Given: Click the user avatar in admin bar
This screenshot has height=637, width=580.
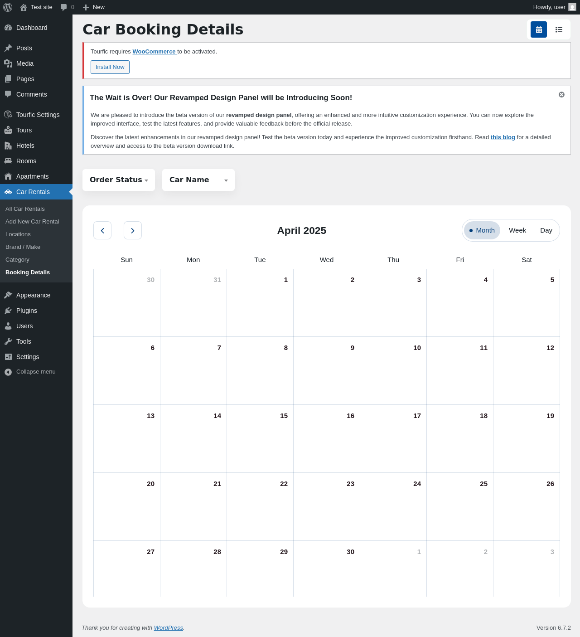Looking at the screenshot, I should [572, 7].
